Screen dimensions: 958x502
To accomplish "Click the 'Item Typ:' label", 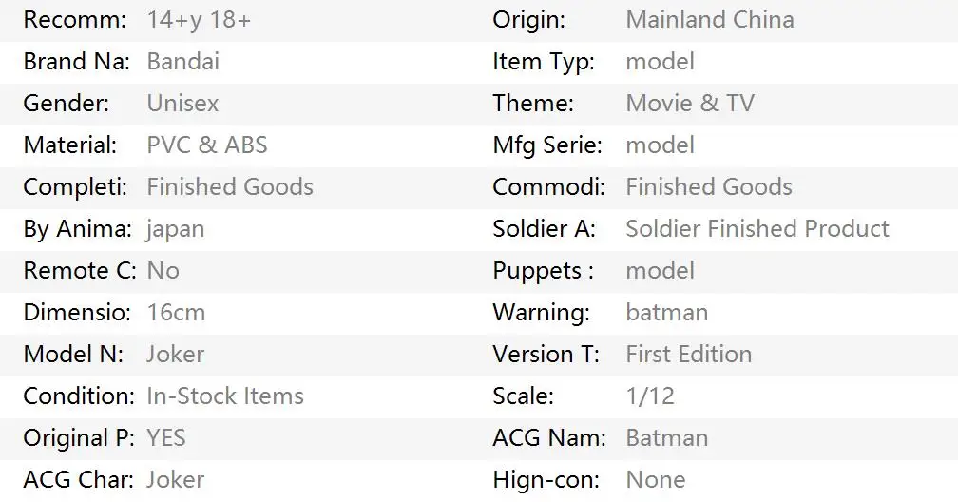I will 543,62.
